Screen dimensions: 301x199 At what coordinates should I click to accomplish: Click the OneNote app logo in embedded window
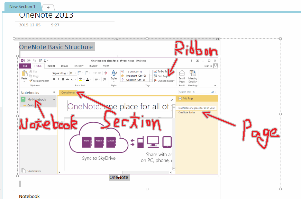point(22,61)
